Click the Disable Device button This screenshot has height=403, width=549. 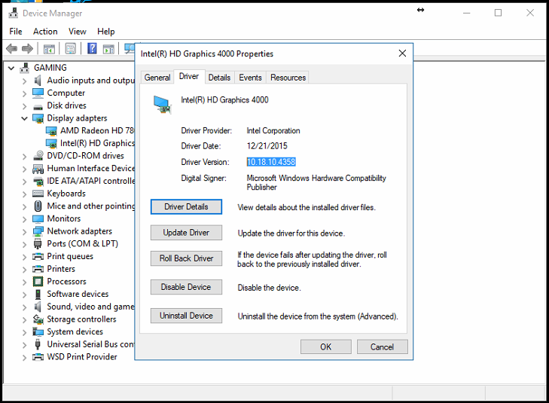click(186, 287)
